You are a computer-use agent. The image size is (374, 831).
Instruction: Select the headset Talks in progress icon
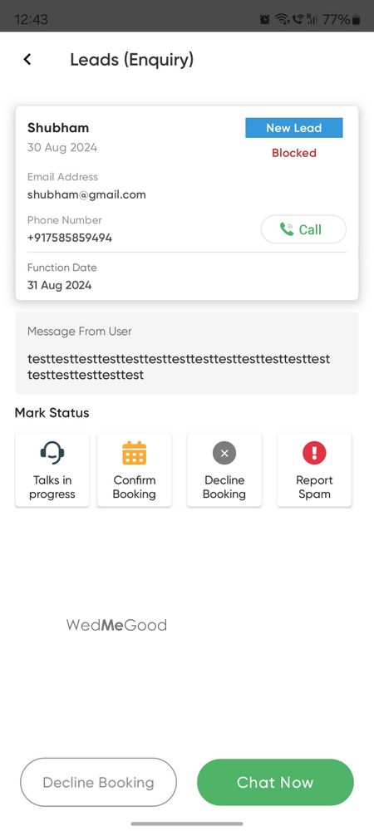[52, 453]
